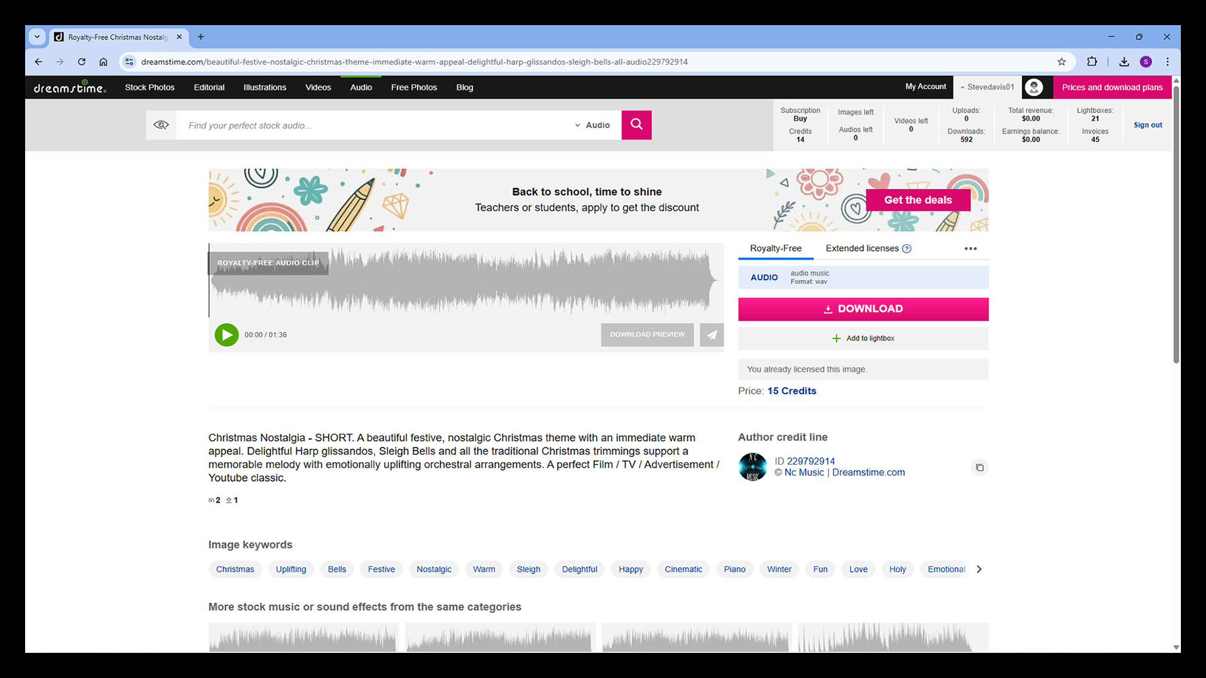Switch to the Extended licenses tab

pyautogui.click(x=862, y=249)
